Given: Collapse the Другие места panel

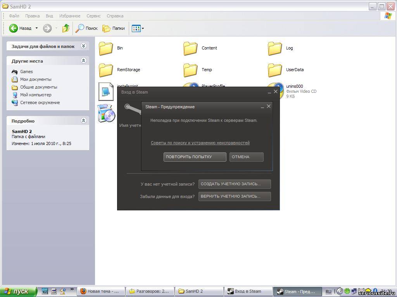Looking at the screenshot, I should (x=84, y=61).
